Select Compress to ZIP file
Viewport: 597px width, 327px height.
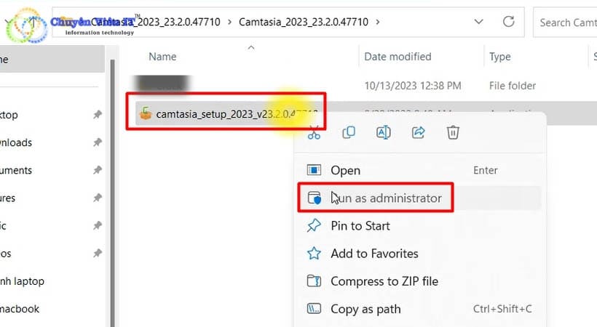point(384,281)
